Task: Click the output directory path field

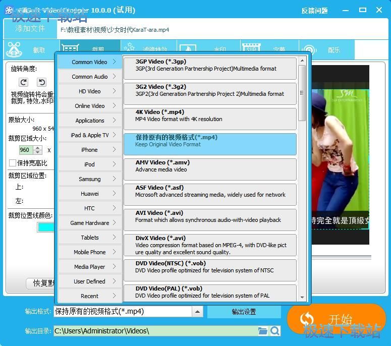Action: (155, 331)
